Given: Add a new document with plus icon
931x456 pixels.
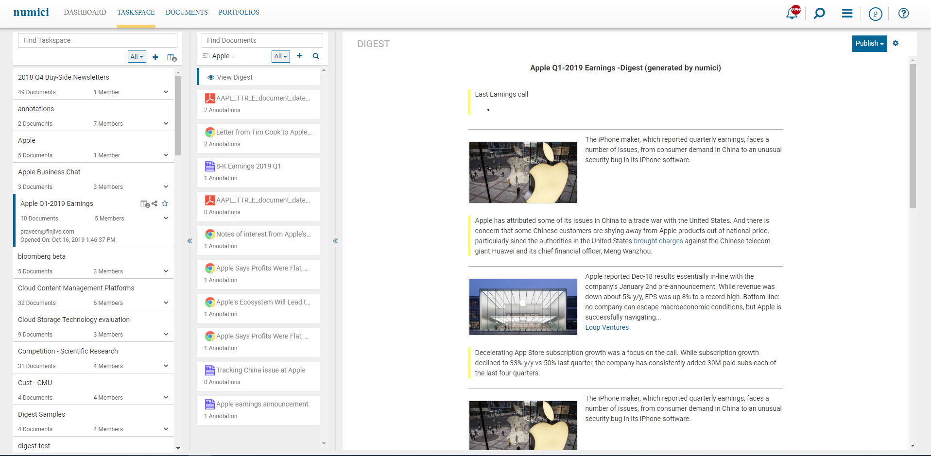Looking at the screenshot, I should coord(300,56).
